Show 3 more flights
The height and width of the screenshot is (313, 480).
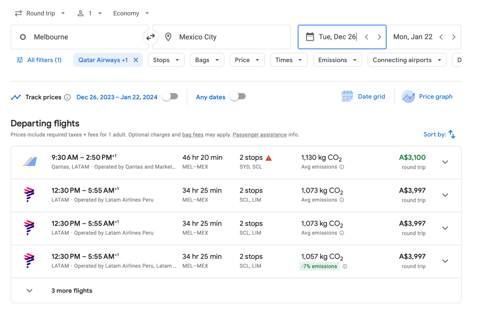[x=72, y=291]
